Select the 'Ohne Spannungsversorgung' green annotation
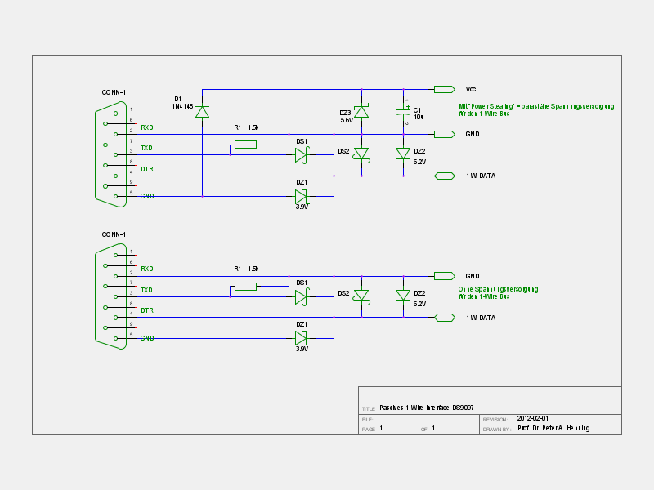The image size is (654, 490). coord(498,292)
